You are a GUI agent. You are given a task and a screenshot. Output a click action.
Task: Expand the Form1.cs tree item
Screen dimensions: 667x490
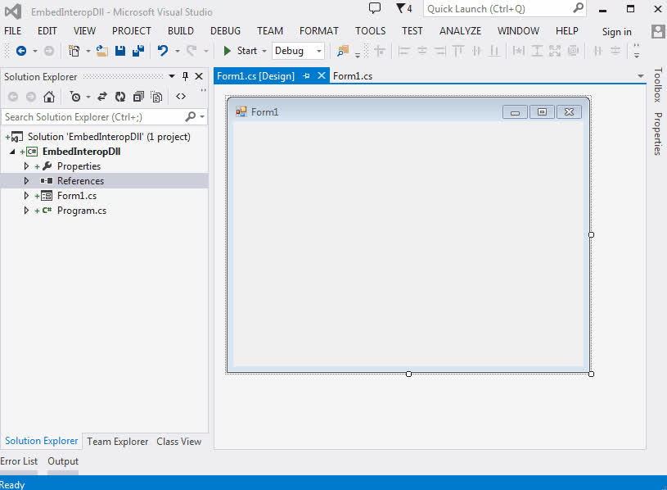pyautogui.click(x=25, y=195)
